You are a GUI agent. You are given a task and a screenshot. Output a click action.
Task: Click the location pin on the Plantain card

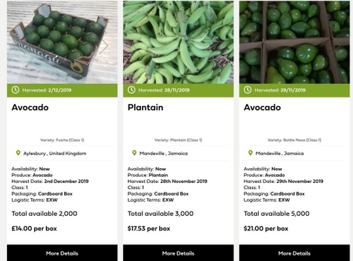[x=134, y=153]
